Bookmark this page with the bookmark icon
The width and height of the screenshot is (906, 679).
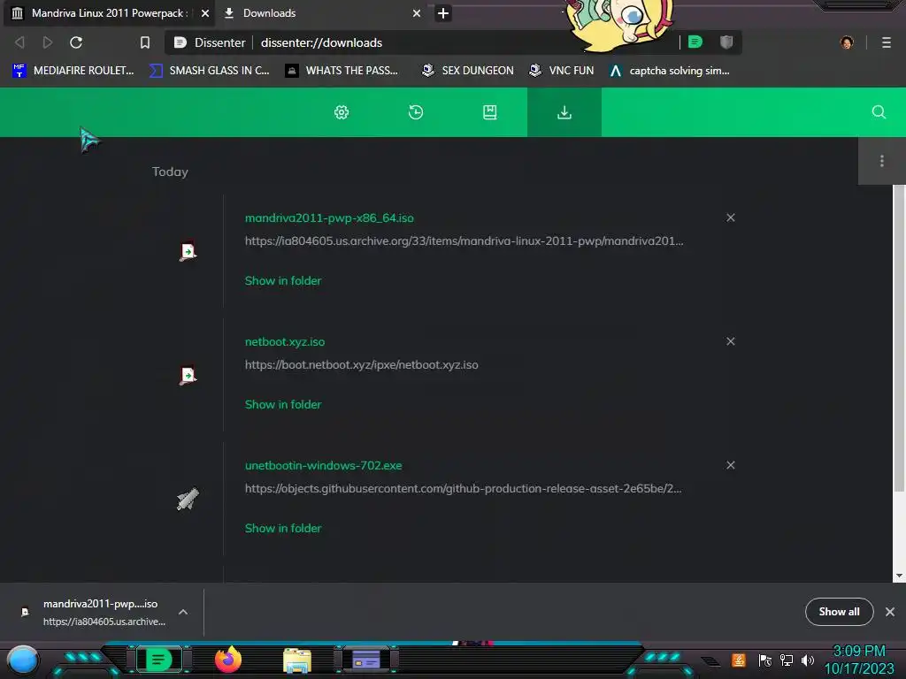pyautogui.click(x=145, y=42)
